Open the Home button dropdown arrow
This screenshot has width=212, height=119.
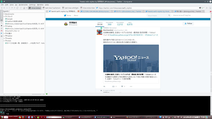(x=26, y=8)
